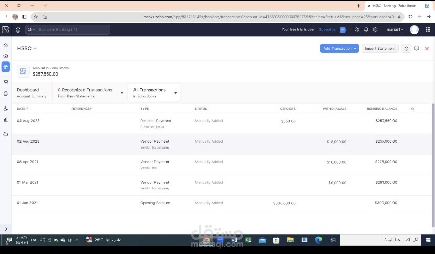This screenshot has height=254, width=435.
Task: Click the weather widget showing 28°C
Action: tap(103, 240)
